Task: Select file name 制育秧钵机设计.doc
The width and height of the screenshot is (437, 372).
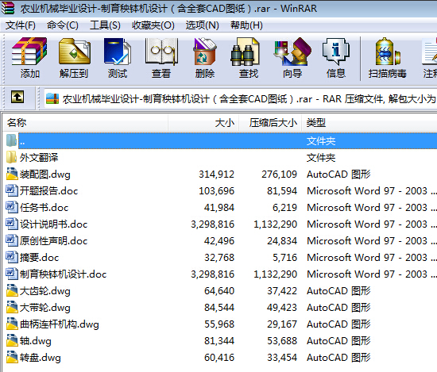Action: (x=63, y=274)
